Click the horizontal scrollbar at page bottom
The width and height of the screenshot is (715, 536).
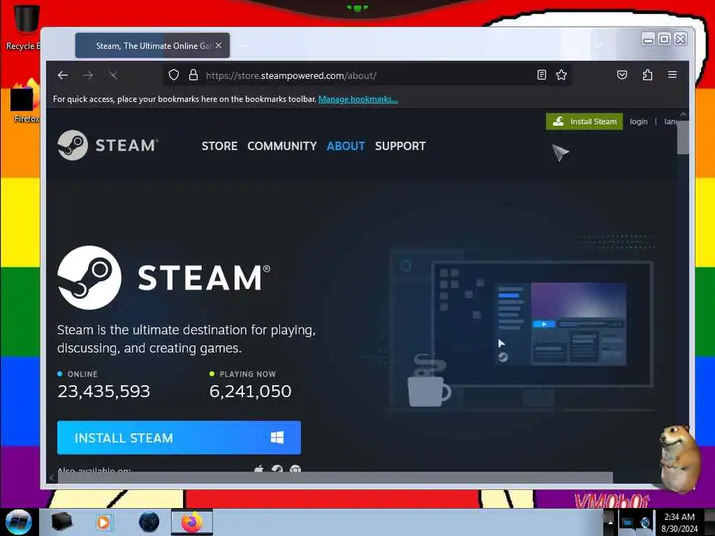pos(335,477)
